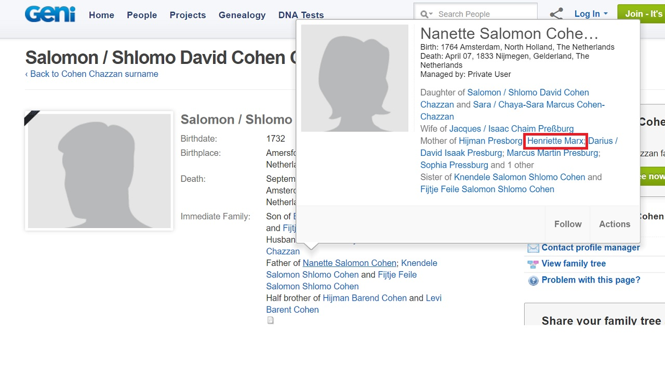Click Salomon's profile photo placeholder
This screenshot has width=665, height=374.
point(99,171)
